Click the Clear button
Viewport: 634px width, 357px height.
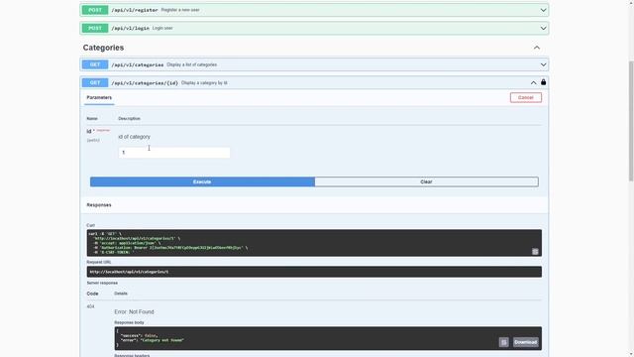(426, 181)
